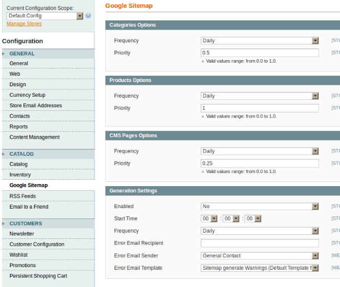Collapse the CATALOG section arrow
The width and height of the screenshot is (340, 287).
4,154
